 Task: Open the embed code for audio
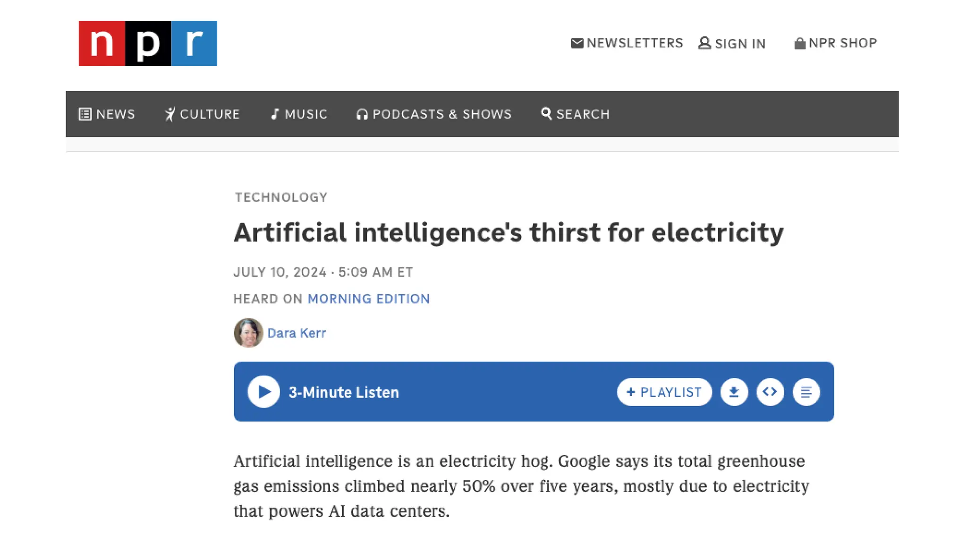(x=770, y=392)
